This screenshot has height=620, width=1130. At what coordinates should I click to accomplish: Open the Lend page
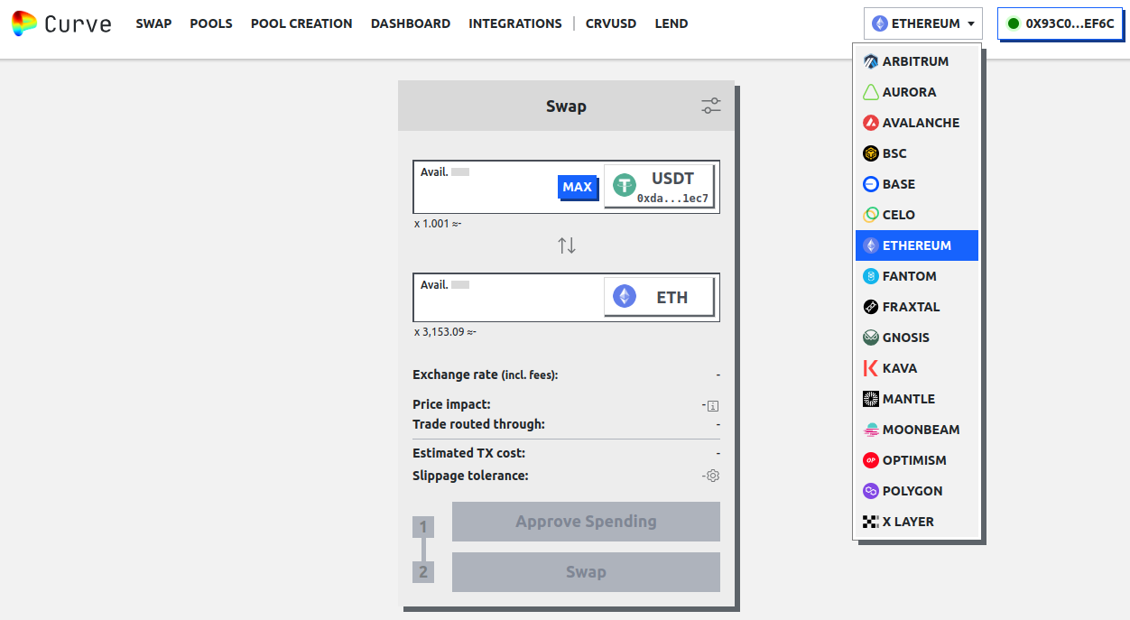pyautogui.click(x=672, y=23)
